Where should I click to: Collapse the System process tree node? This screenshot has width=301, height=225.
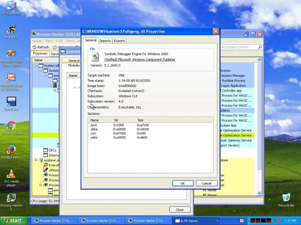(41, 70)
